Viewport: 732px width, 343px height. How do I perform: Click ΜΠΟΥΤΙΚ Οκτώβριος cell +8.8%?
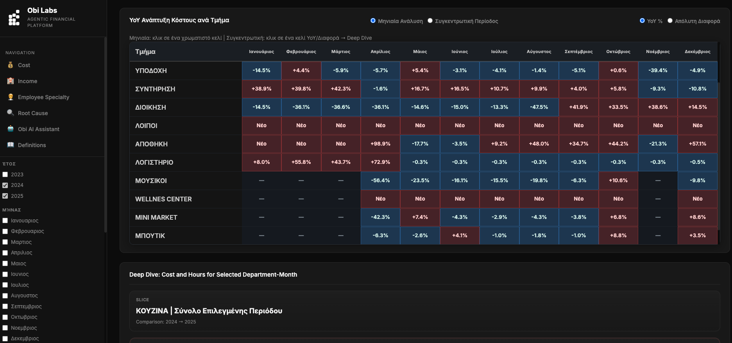click(x=618, y=236)
